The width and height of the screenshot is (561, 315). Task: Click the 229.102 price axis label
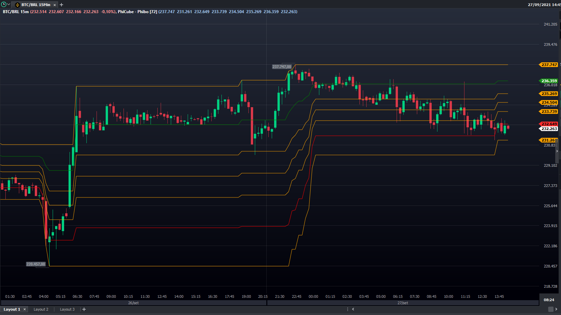pos(551,165)
